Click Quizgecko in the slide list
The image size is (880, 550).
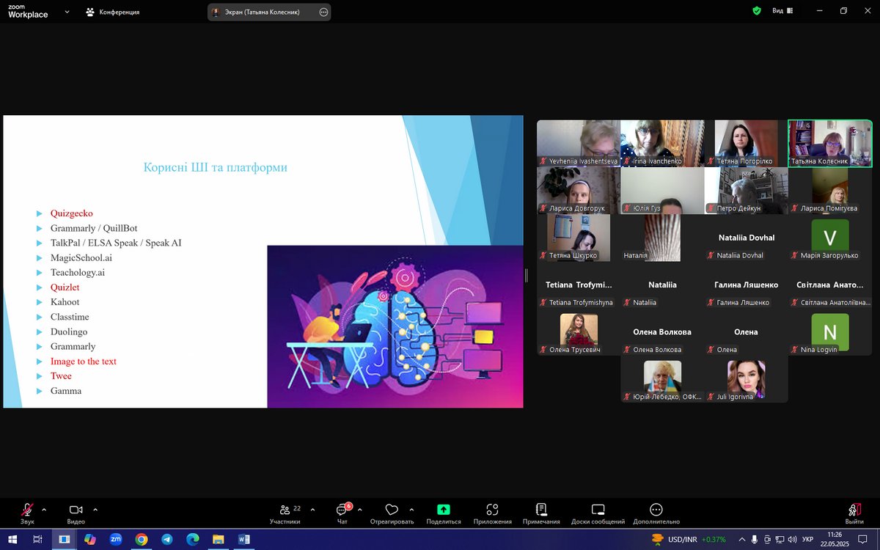click(x=72, y=213)
